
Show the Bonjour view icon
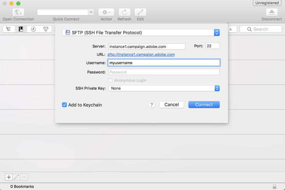tap(46, 29)
